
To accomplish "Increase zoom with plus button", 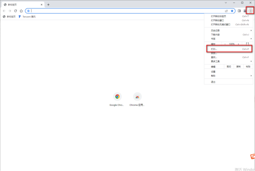I will [238, 44].
